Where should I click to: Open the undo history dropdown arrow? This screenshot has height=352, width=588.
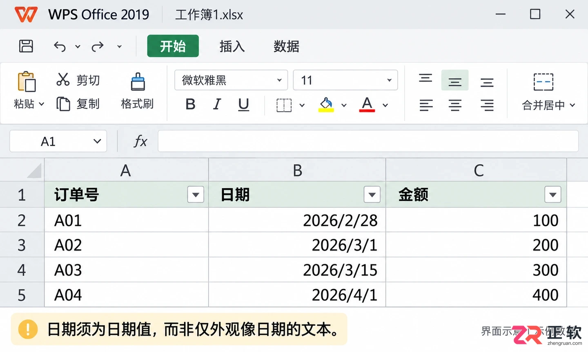click(x=78, y=46)
